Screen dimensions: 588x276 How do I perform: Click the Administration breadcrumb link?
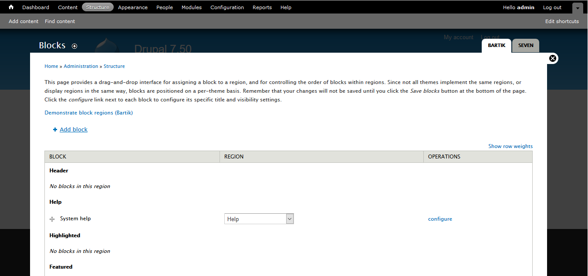tap(81, 66)
